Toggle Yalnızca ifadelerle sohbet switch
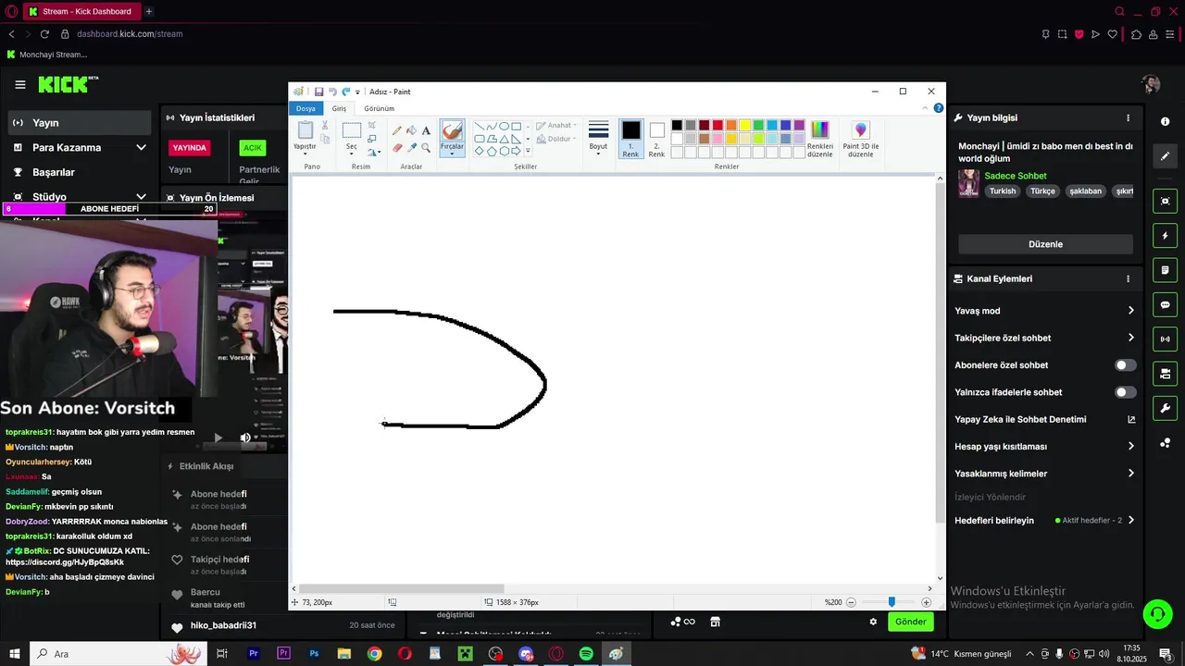This screenshot has width=1185, height=666. (x=1125, y=392)
